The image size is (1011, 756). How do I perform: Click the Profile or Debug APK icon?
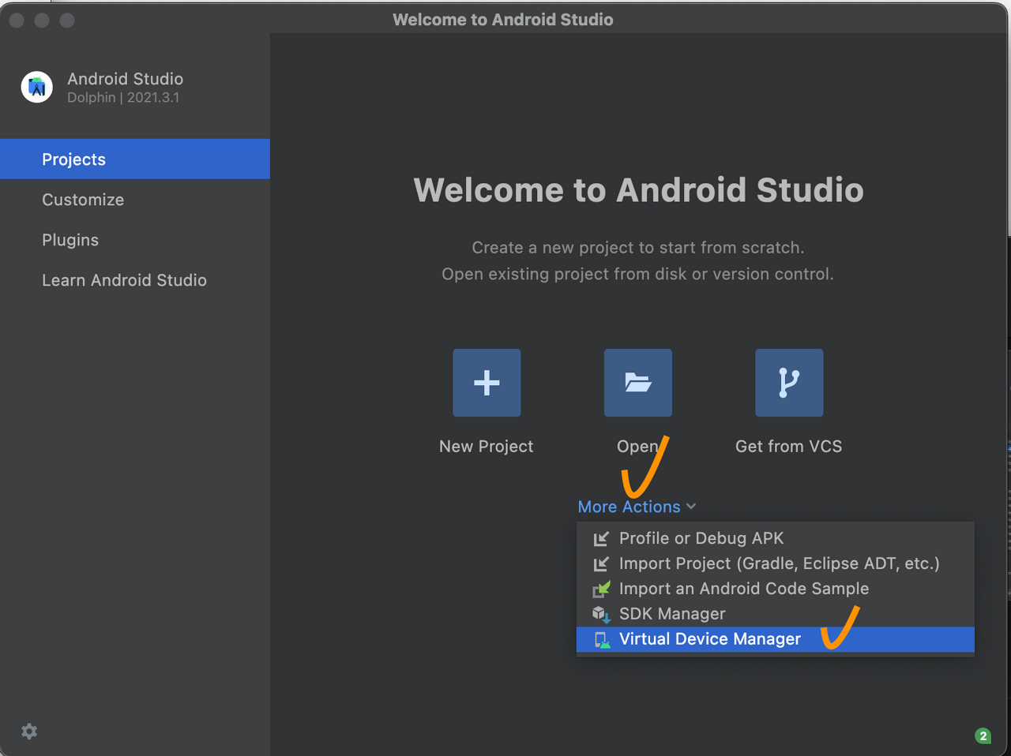(601, 538)
